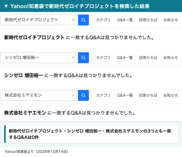Focus the 株式会社ミヤエモン search field

pos(39,95)
